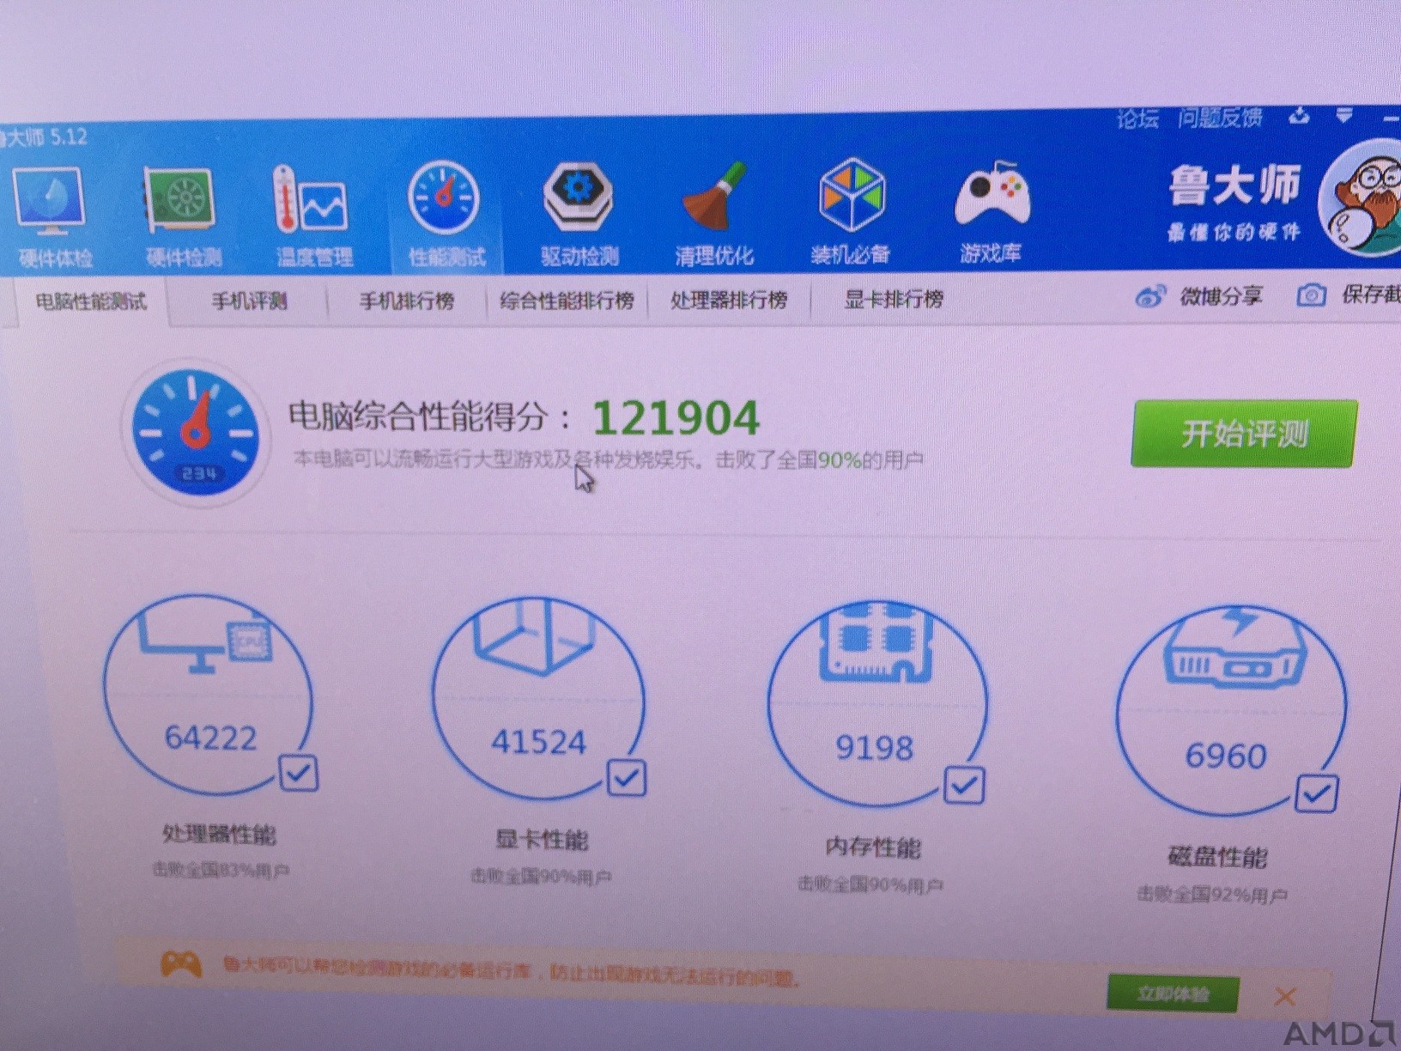Viewport: 1401px width, 1051px height.
Task: Click the 微博分享 share link
Action: [x=1221, y=297]
